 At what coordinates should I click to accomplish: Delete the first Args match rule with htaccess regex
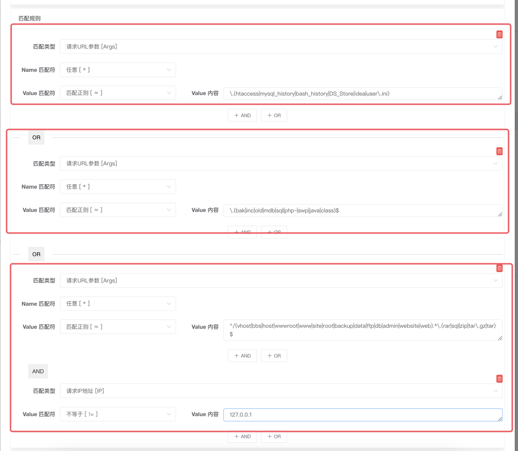pos(499,34)
